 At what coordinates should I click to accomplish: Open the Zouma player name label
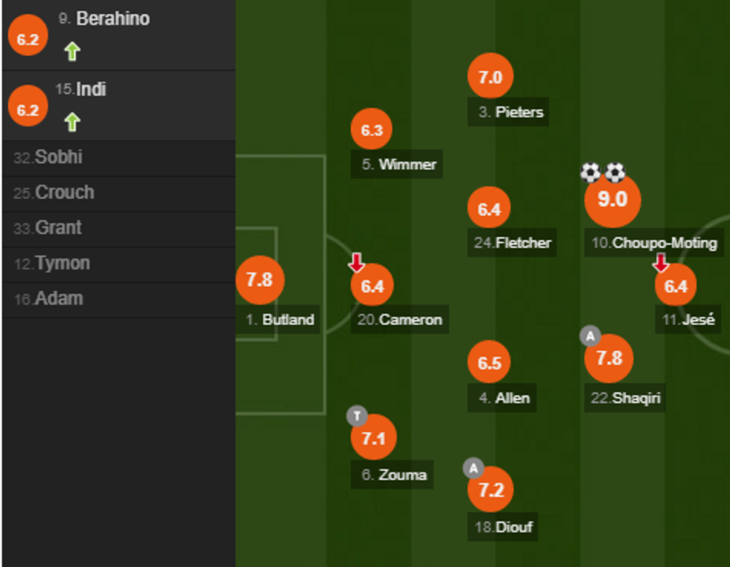(391, 475)
